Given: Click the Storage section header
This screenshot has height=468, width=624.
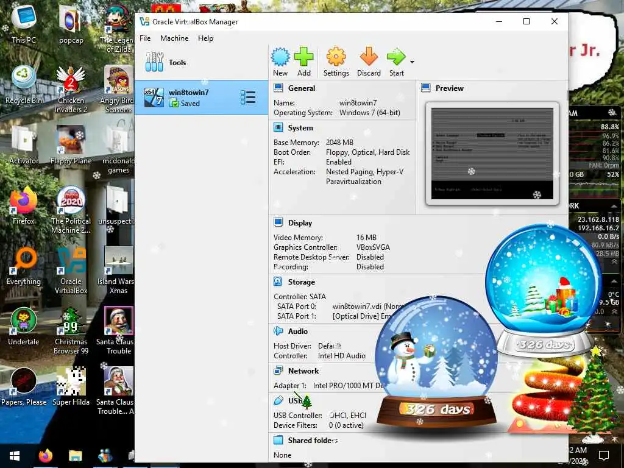Looking at the screenshot, I should tap(301, 282).
